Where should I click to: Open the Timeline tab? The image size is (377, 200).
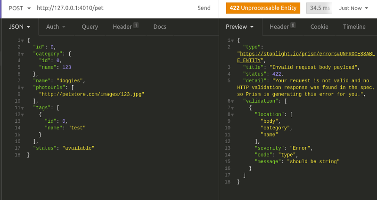(354, 27)
